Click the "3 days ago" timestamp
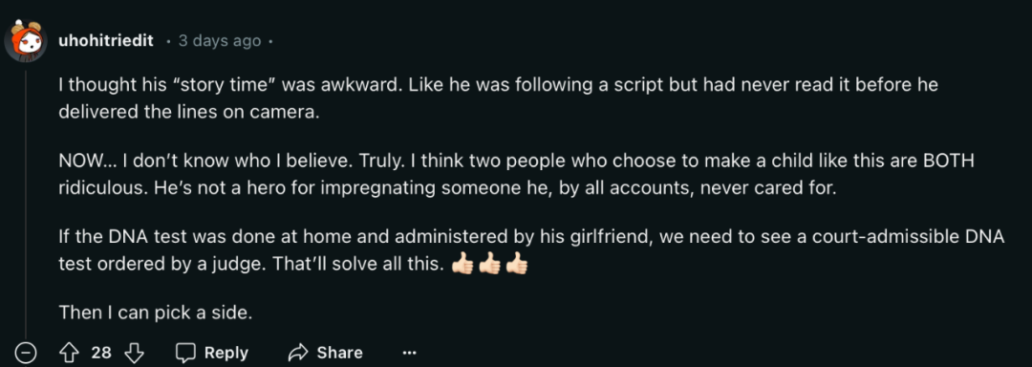This screenshot has width=1032, height=367. click(x=220, y=41)
